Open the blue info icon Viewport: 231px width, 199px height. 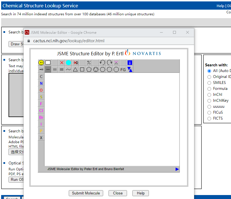coord(130,63)
